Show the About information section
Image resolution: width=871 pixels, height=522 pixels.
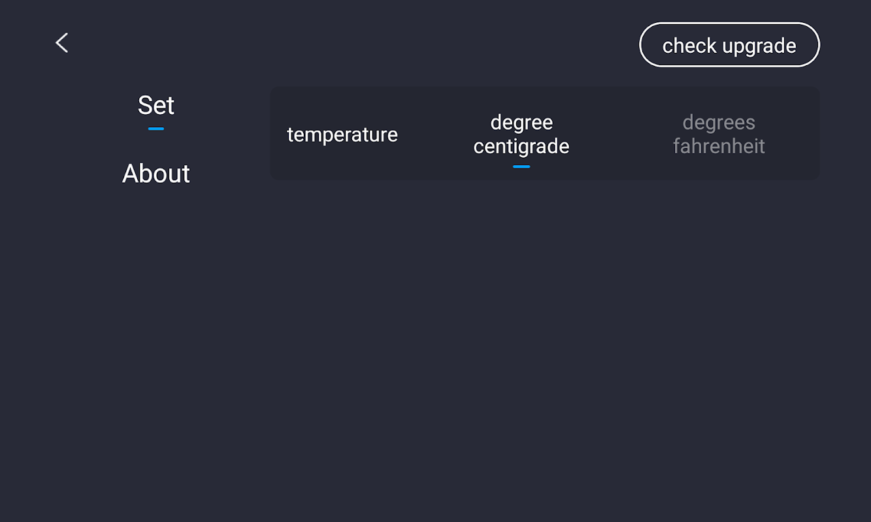click(156, 174)
